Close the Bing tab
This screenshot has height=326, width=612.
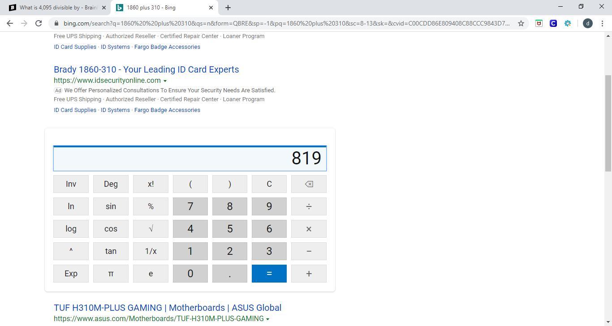click(x=211, y=8)
